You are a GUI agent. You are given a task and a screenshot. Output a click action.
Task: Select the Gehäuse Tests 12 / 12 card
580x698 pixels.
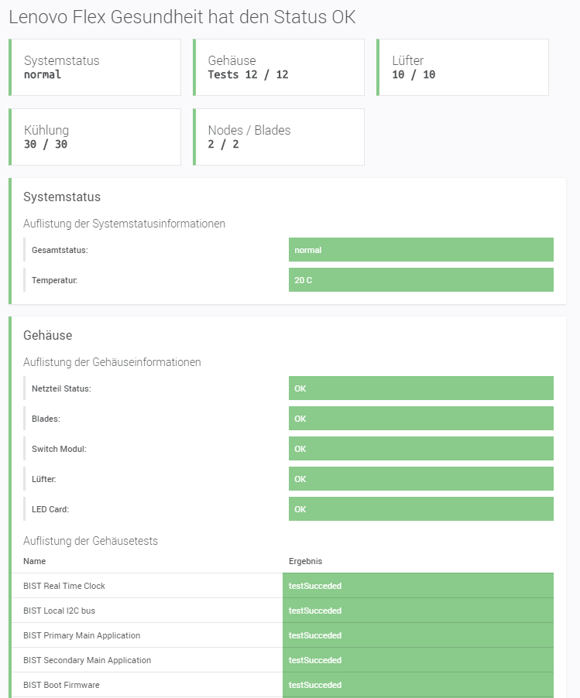[x=278, y=67]
